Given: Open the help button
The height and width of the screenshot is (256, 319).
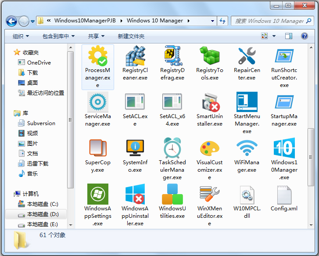Looking at the screenshot, I should click(305, 36).
